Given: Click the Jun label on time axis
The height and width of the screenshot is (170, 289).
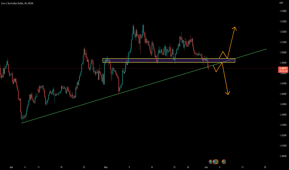Looking at the screenshot, I should click(x=206, y=167).
